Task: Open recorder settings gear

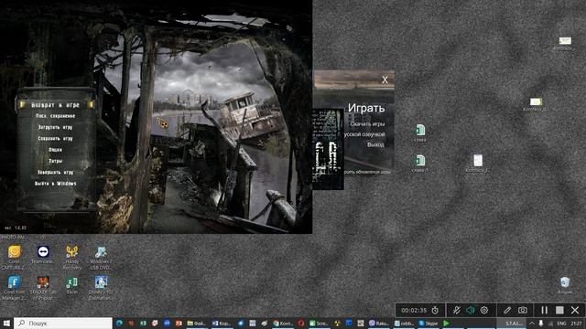Action: (484, 310)
